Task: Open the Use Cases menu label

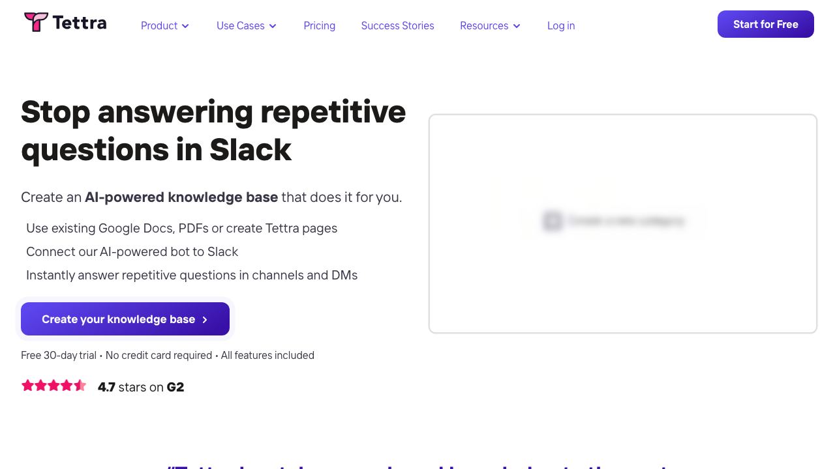Action: (x=241, y=25)
